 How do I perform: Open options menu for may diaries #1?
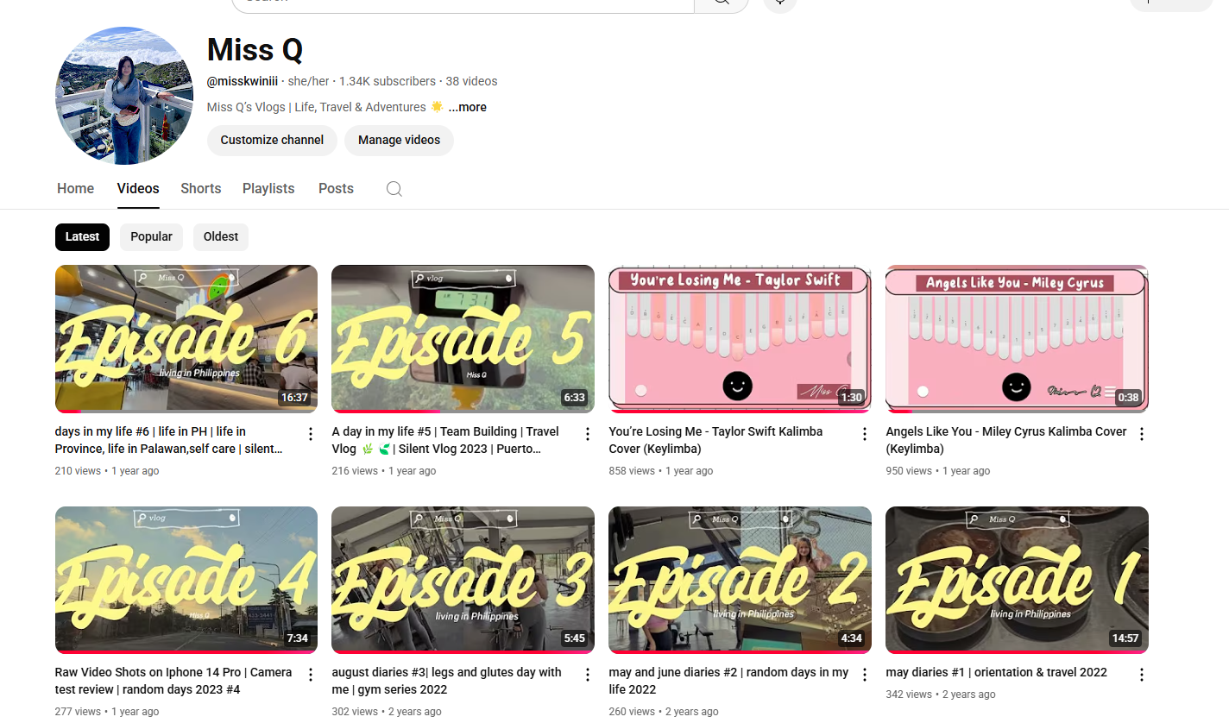tap(1142, 675)
